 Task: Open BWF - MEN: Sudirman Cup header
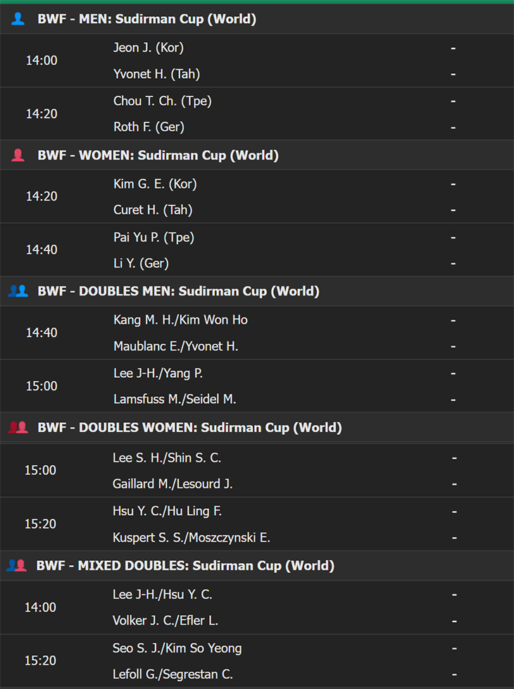pos(257,19)
